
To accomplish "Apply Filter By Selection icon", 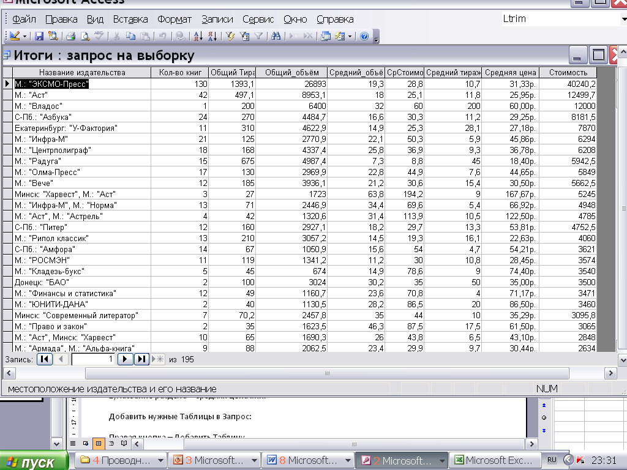I will click(x=230, y=36).
